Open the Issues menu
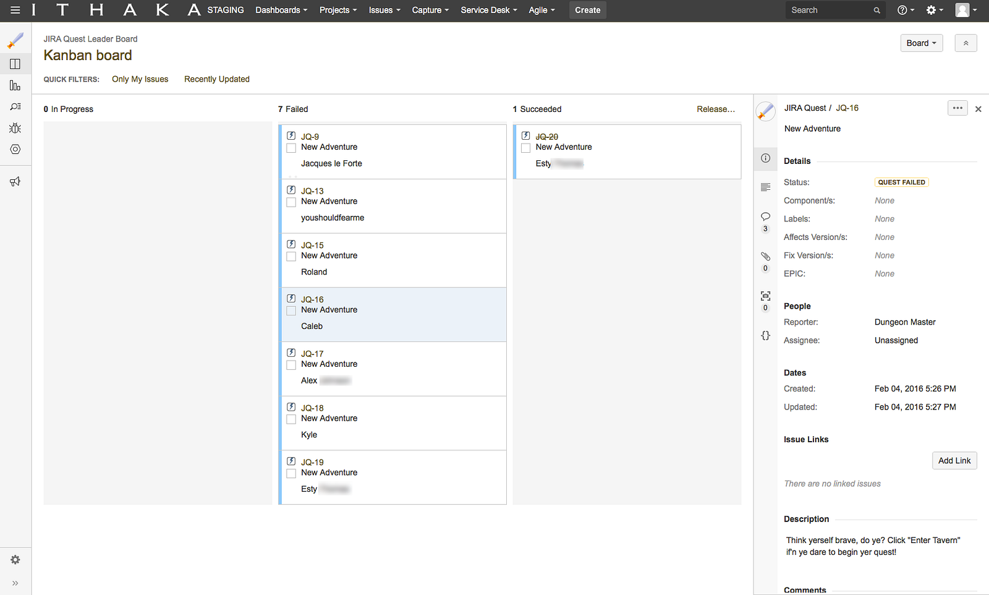This screenshot has width=989, height=595. coord(384,10)
